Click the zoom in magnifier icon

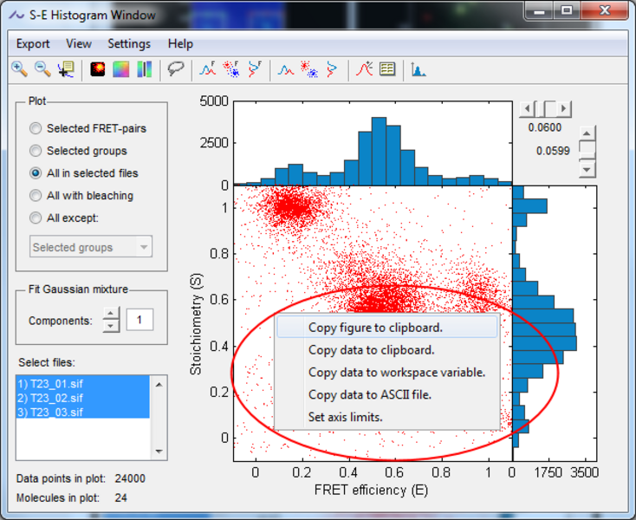[x=19, y=69]
